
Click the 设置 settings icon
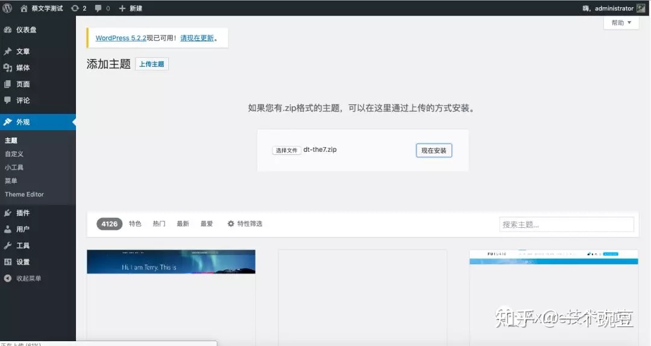coord(7,262)
